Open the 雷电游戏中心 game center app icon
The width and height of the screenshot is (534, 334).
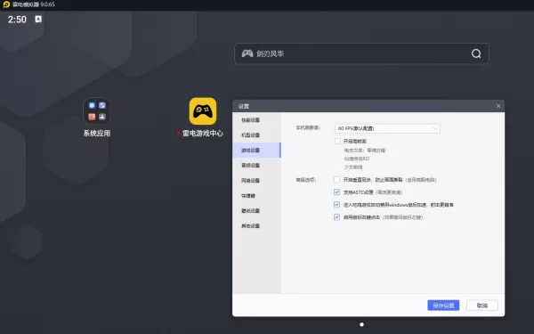pos(203,111)
